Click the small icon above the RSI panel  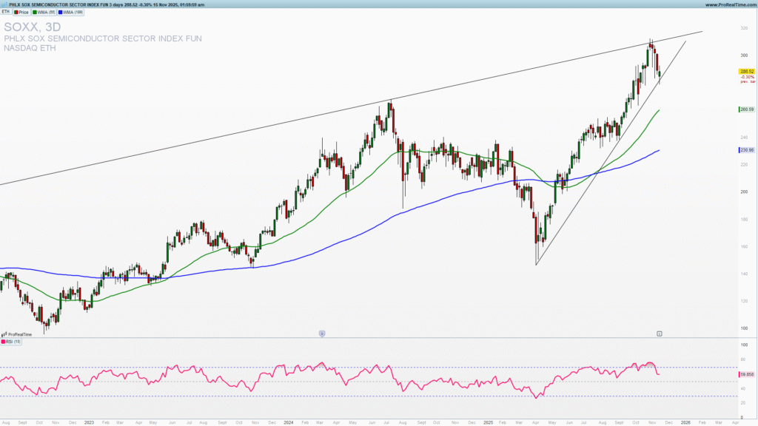pos(321,334)
